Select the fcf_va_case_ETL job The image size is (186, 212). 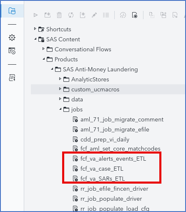pyautogui.click(x=102, y=169)
